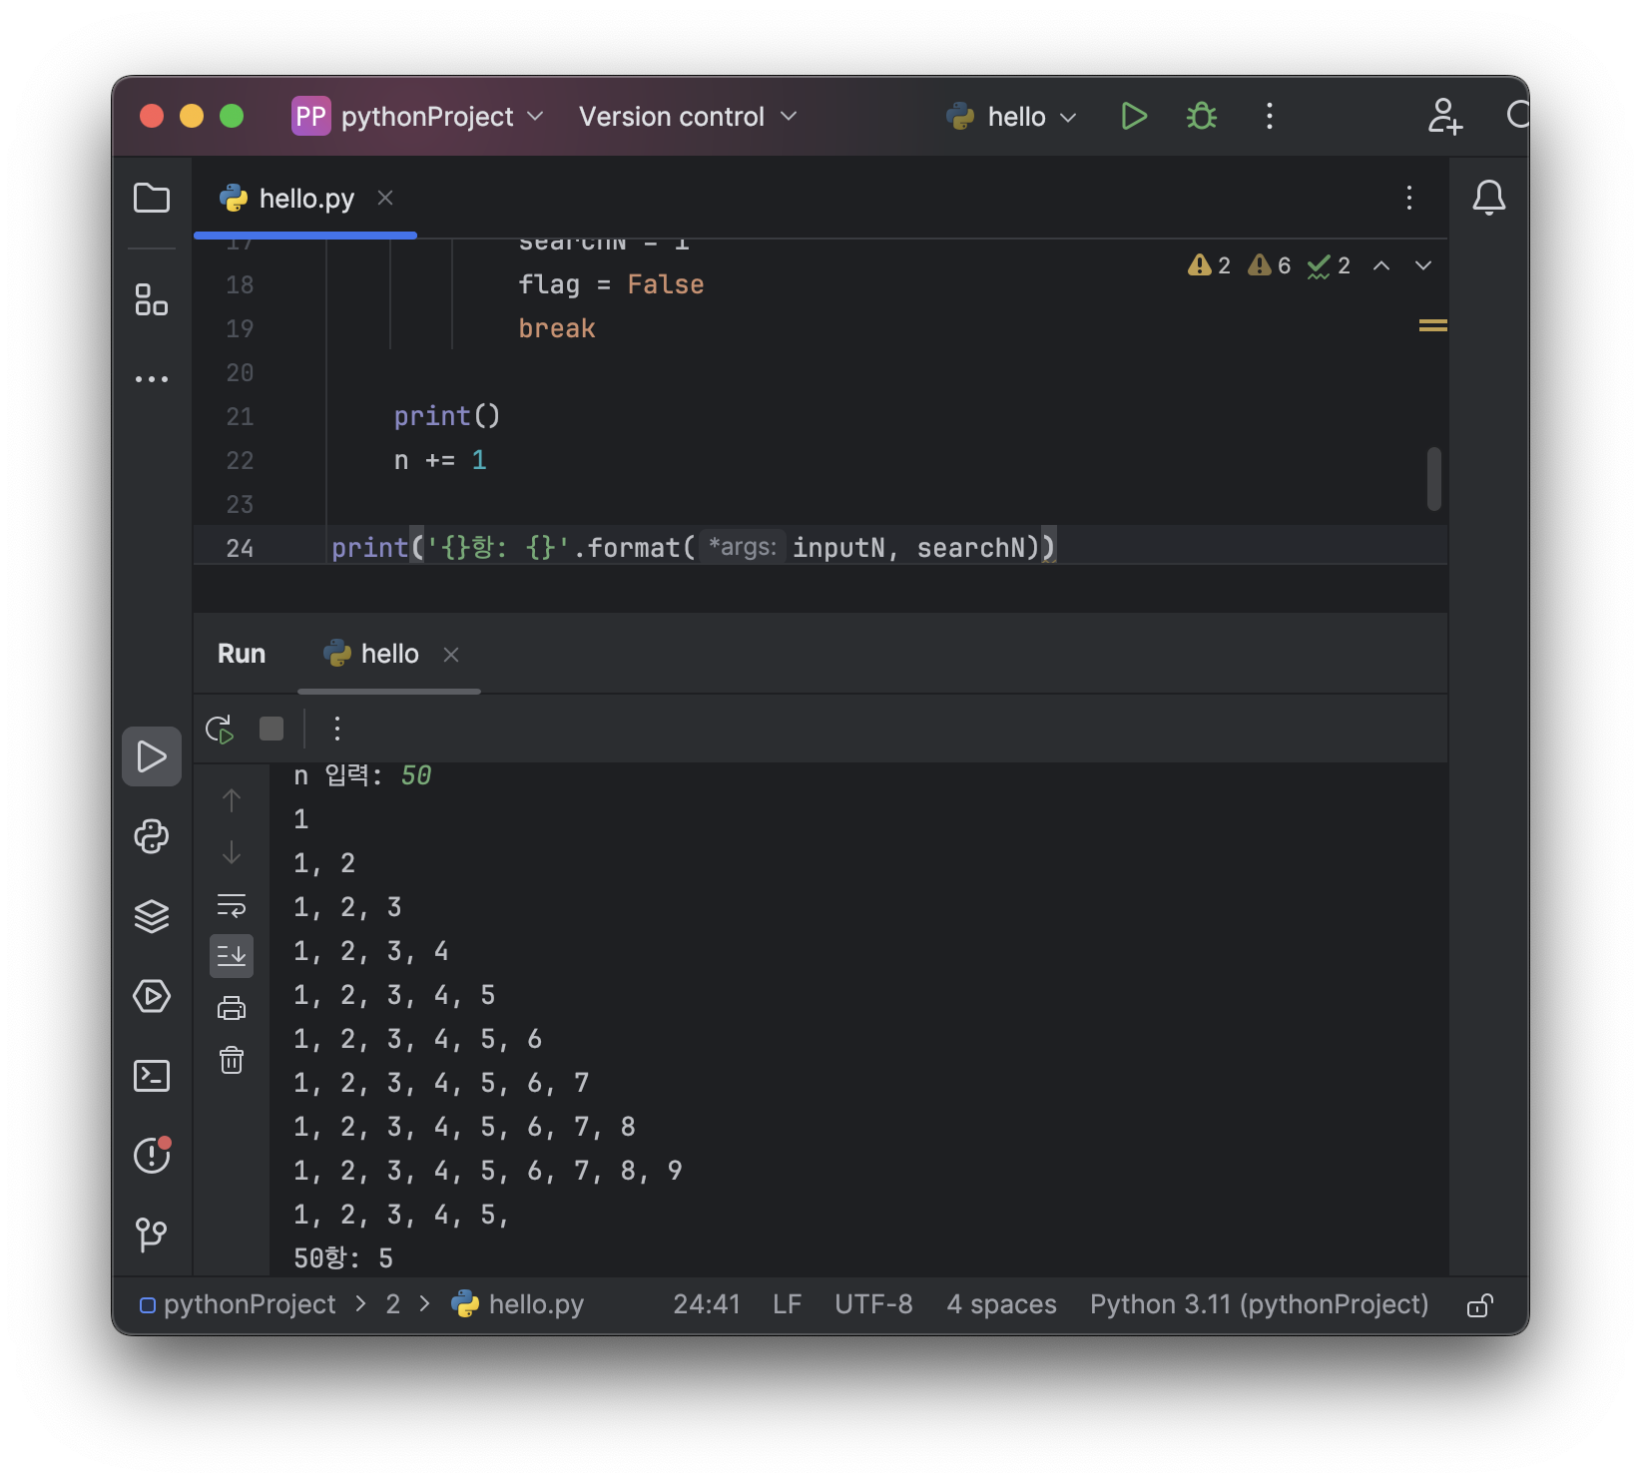Viewport: 1641px width, 1483px height.
Task: Open file encoding UTF-8 selector
Action: (873, 1304)
